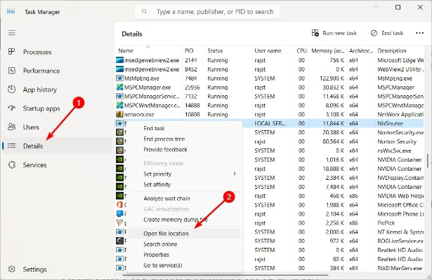Go to Processes page in sidebar

coord(37,52)
